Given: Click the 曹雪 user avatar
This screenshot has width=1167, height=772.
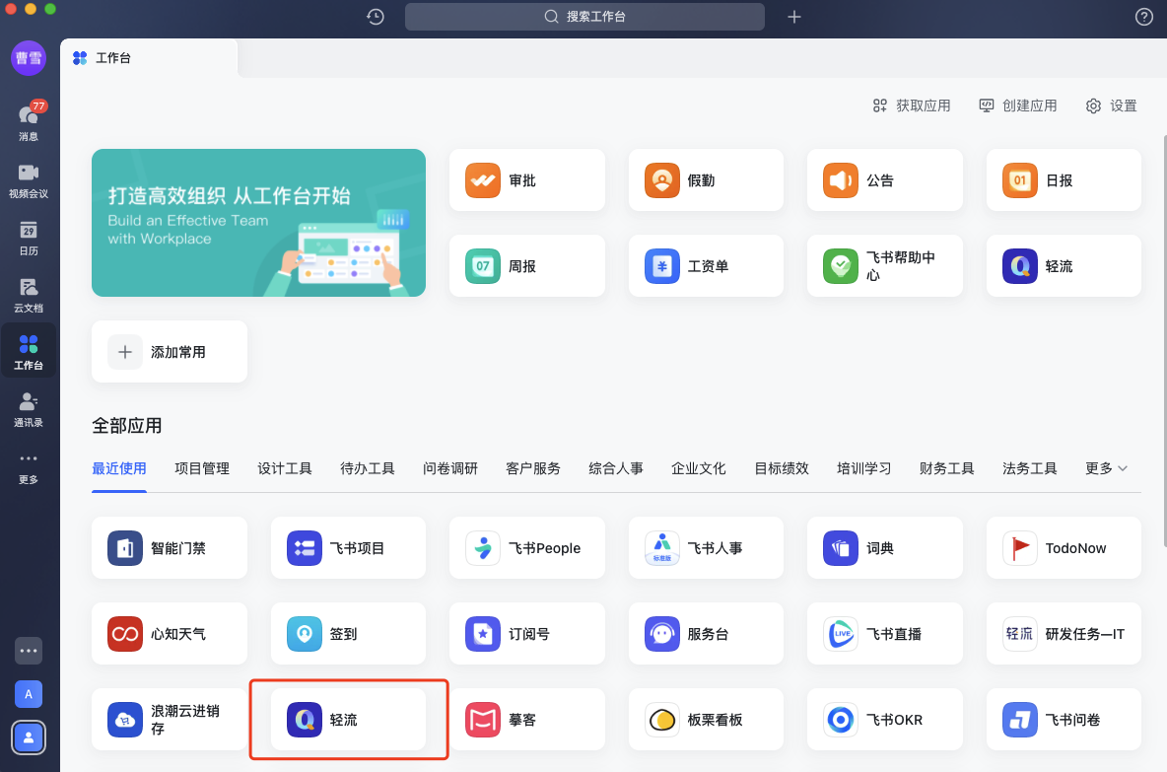Looking at the screenshot, I should point(29,58).
